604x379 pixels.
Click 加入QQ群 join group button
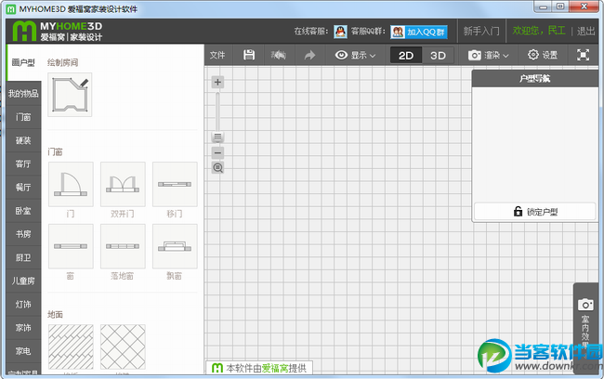pos(419,32)
